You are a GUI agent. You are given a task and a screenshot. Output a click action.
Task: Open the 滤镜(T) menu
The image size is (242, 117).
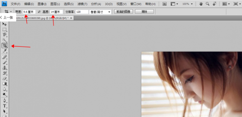pyautogui.click(x=82, y=4)
